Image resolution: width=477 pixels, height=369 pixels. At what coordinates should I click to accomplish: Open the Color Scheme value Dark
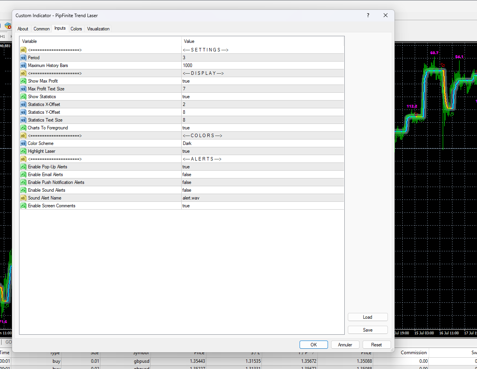(x=263, y=143)
